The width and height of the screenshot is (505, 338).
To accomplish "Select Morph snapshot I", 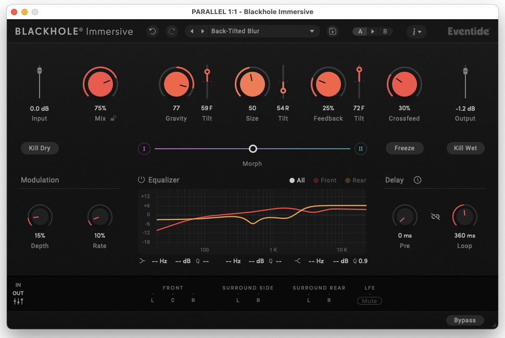I will coord(144,149).
